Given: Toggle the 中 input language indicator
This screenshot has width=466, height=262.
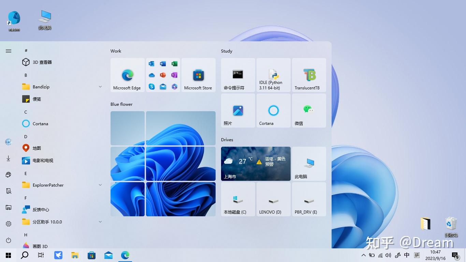Looking at the screenshot, I should (407, 255).
